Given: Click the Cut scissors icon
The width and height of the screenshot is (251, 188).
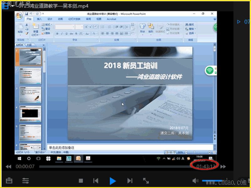Looking at the screenshot, I should [x=27, y=25].
